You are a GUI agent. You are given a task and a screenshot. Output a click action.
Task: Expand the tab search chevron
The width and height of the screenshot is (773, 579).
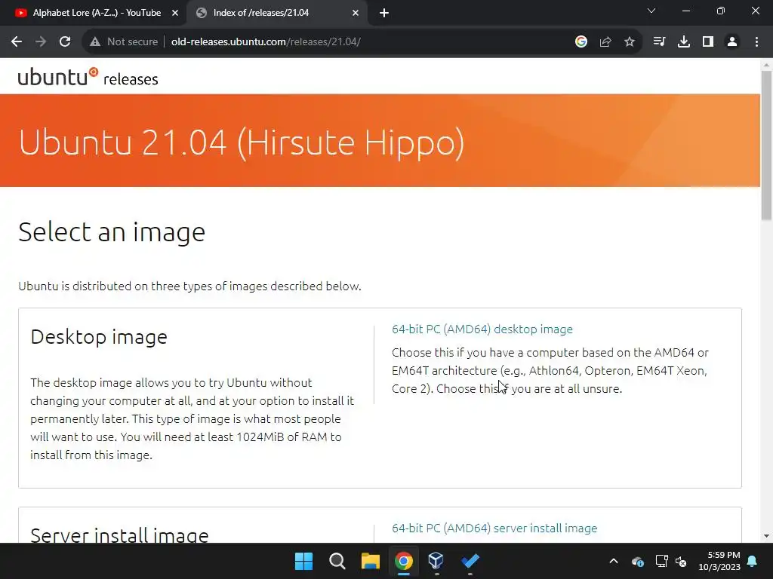pyautogui.click(x=651, y=11)
